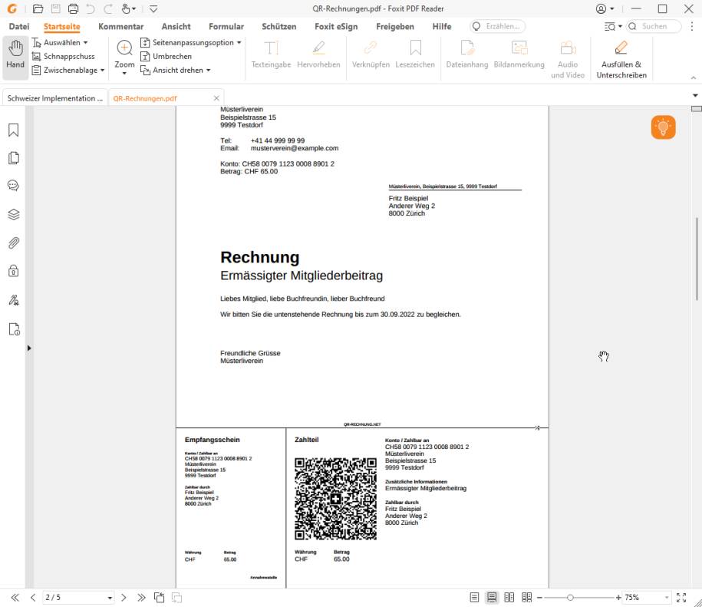Enable facing pages view
Image resolution: width=702 pixels, height=607 pixels.
[x=510, y=596]
